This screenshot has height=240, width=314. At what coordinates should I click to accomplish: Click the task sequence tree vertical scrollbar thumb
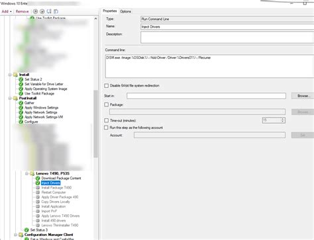click(95, 124)
